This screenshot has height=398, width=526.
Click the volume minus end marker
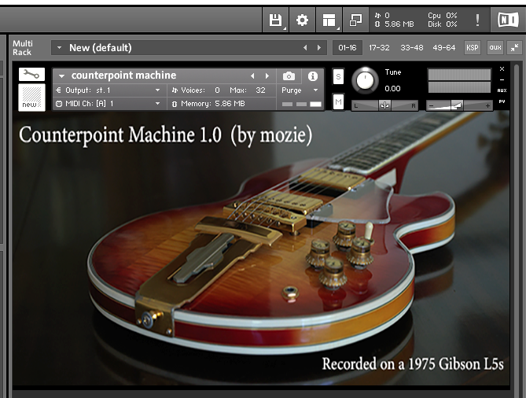click(x=432, y=106)
